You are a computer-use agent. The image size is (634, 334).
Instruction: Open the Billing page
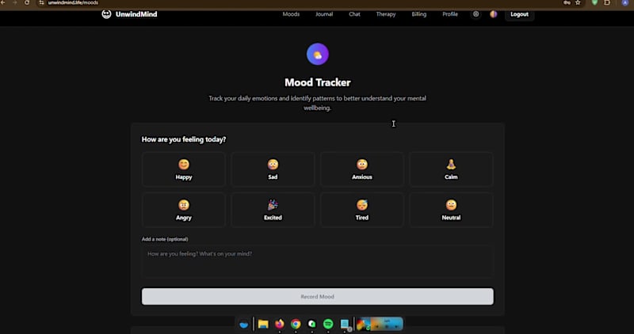[x=419, y=14]
